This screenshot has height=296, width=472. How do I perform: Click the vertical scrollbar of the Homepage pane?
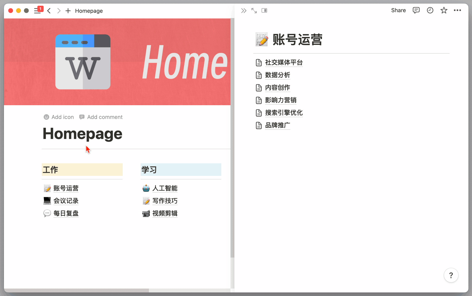pyautogui.click(x=232, y=138)
